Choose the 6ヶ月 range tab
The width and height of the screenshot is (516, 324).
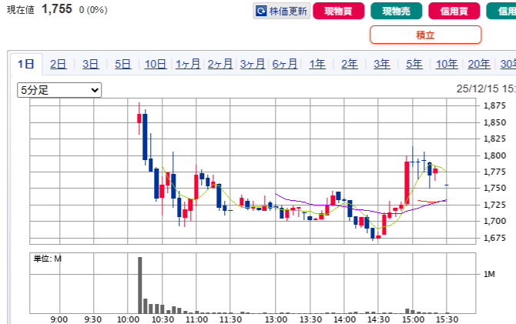[285, 64]
